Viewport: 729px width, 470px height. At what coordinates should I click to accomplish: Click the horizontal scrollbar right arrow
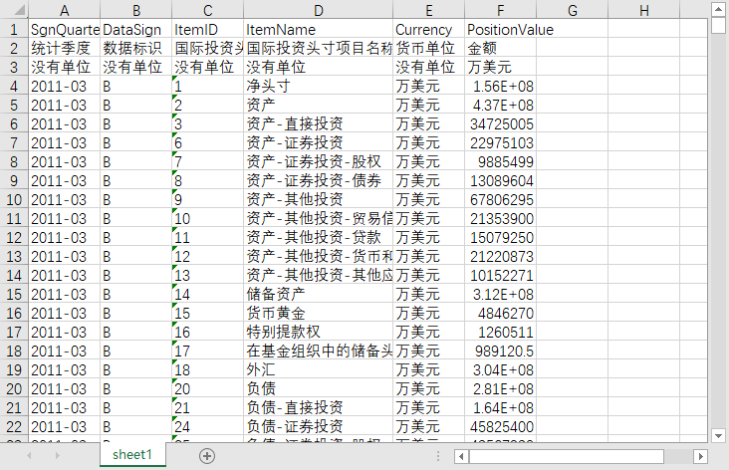point(700,456)
